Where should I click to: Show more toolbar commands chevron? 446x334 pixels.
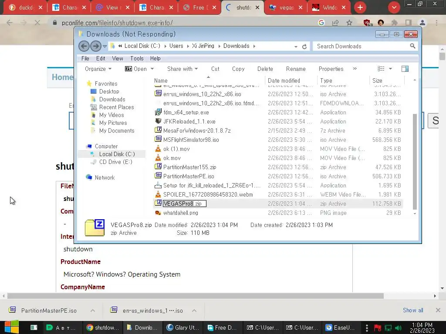[x=355, y=69]
